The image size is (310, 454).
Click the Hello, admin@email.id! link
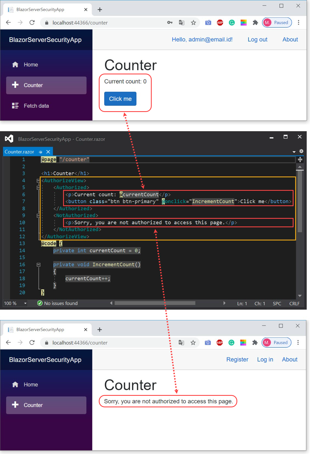[x=202, y=40]
